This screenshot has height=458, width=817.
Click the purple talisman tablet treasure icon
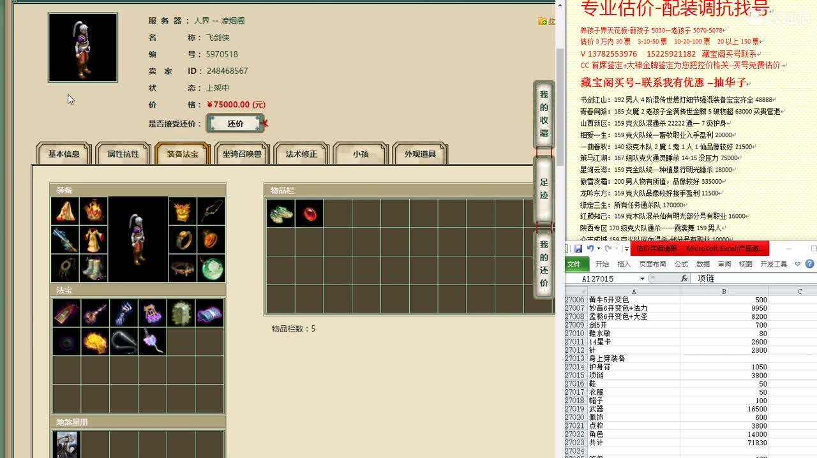[66, 313]
